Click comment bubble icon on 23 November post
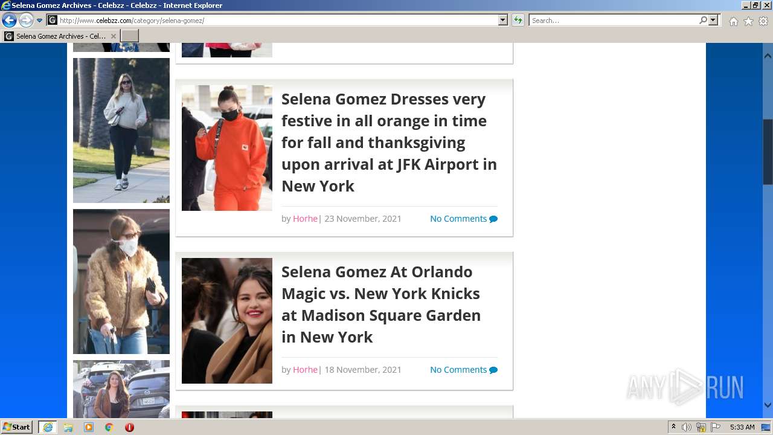The image size is (773, 435). pos(493,219)
